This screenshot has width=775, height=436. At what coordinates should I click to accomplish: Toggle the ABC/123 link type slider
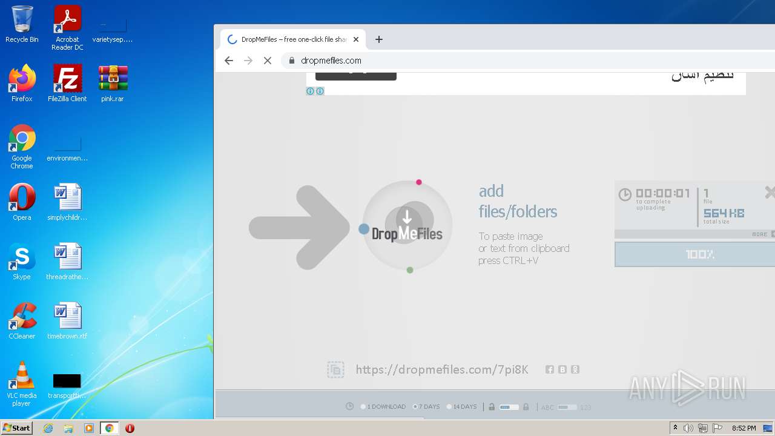pos(567,407)
